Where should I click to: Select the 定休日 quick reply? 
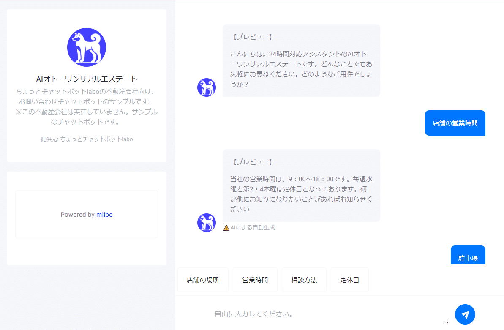coord(349,280)
